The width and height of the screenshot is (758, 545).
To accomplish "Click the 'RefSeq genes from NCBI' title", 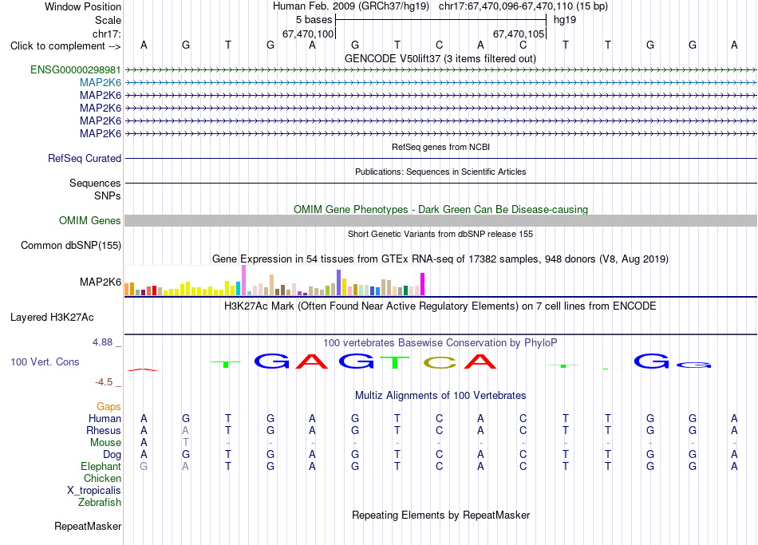I will coord(441,147).
